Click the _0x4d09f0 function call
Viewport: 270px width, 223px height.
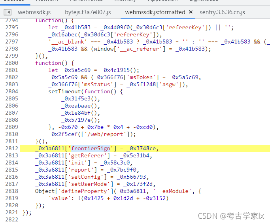click(115, 27)
